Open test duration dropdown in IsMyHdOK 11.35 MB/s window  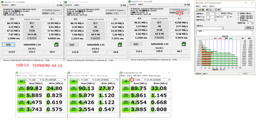coord(116,13)
